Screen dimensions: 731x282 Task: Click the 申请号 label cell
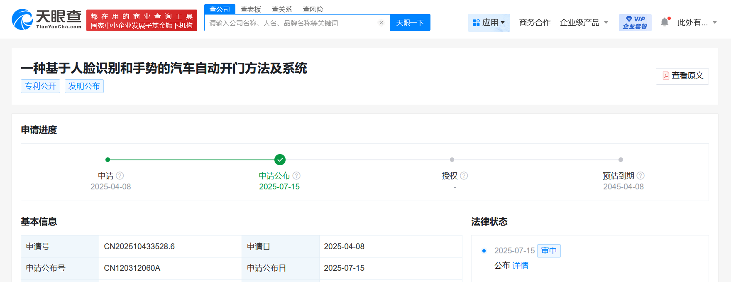(60, 246)
